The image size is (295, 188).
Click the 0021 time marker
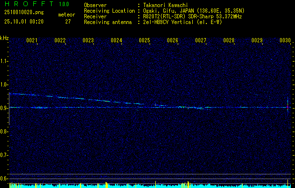[32, 40]
